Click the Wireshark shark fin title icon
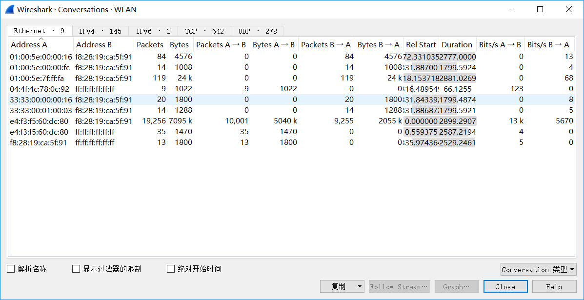Viewport: 584px width, 300px height. (x=9, y=9)
